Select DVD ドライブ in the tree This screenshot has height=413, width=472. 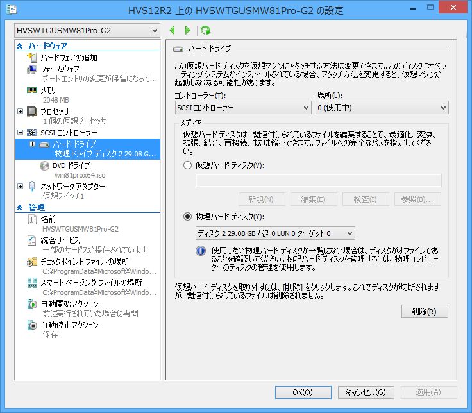(71, 165)
